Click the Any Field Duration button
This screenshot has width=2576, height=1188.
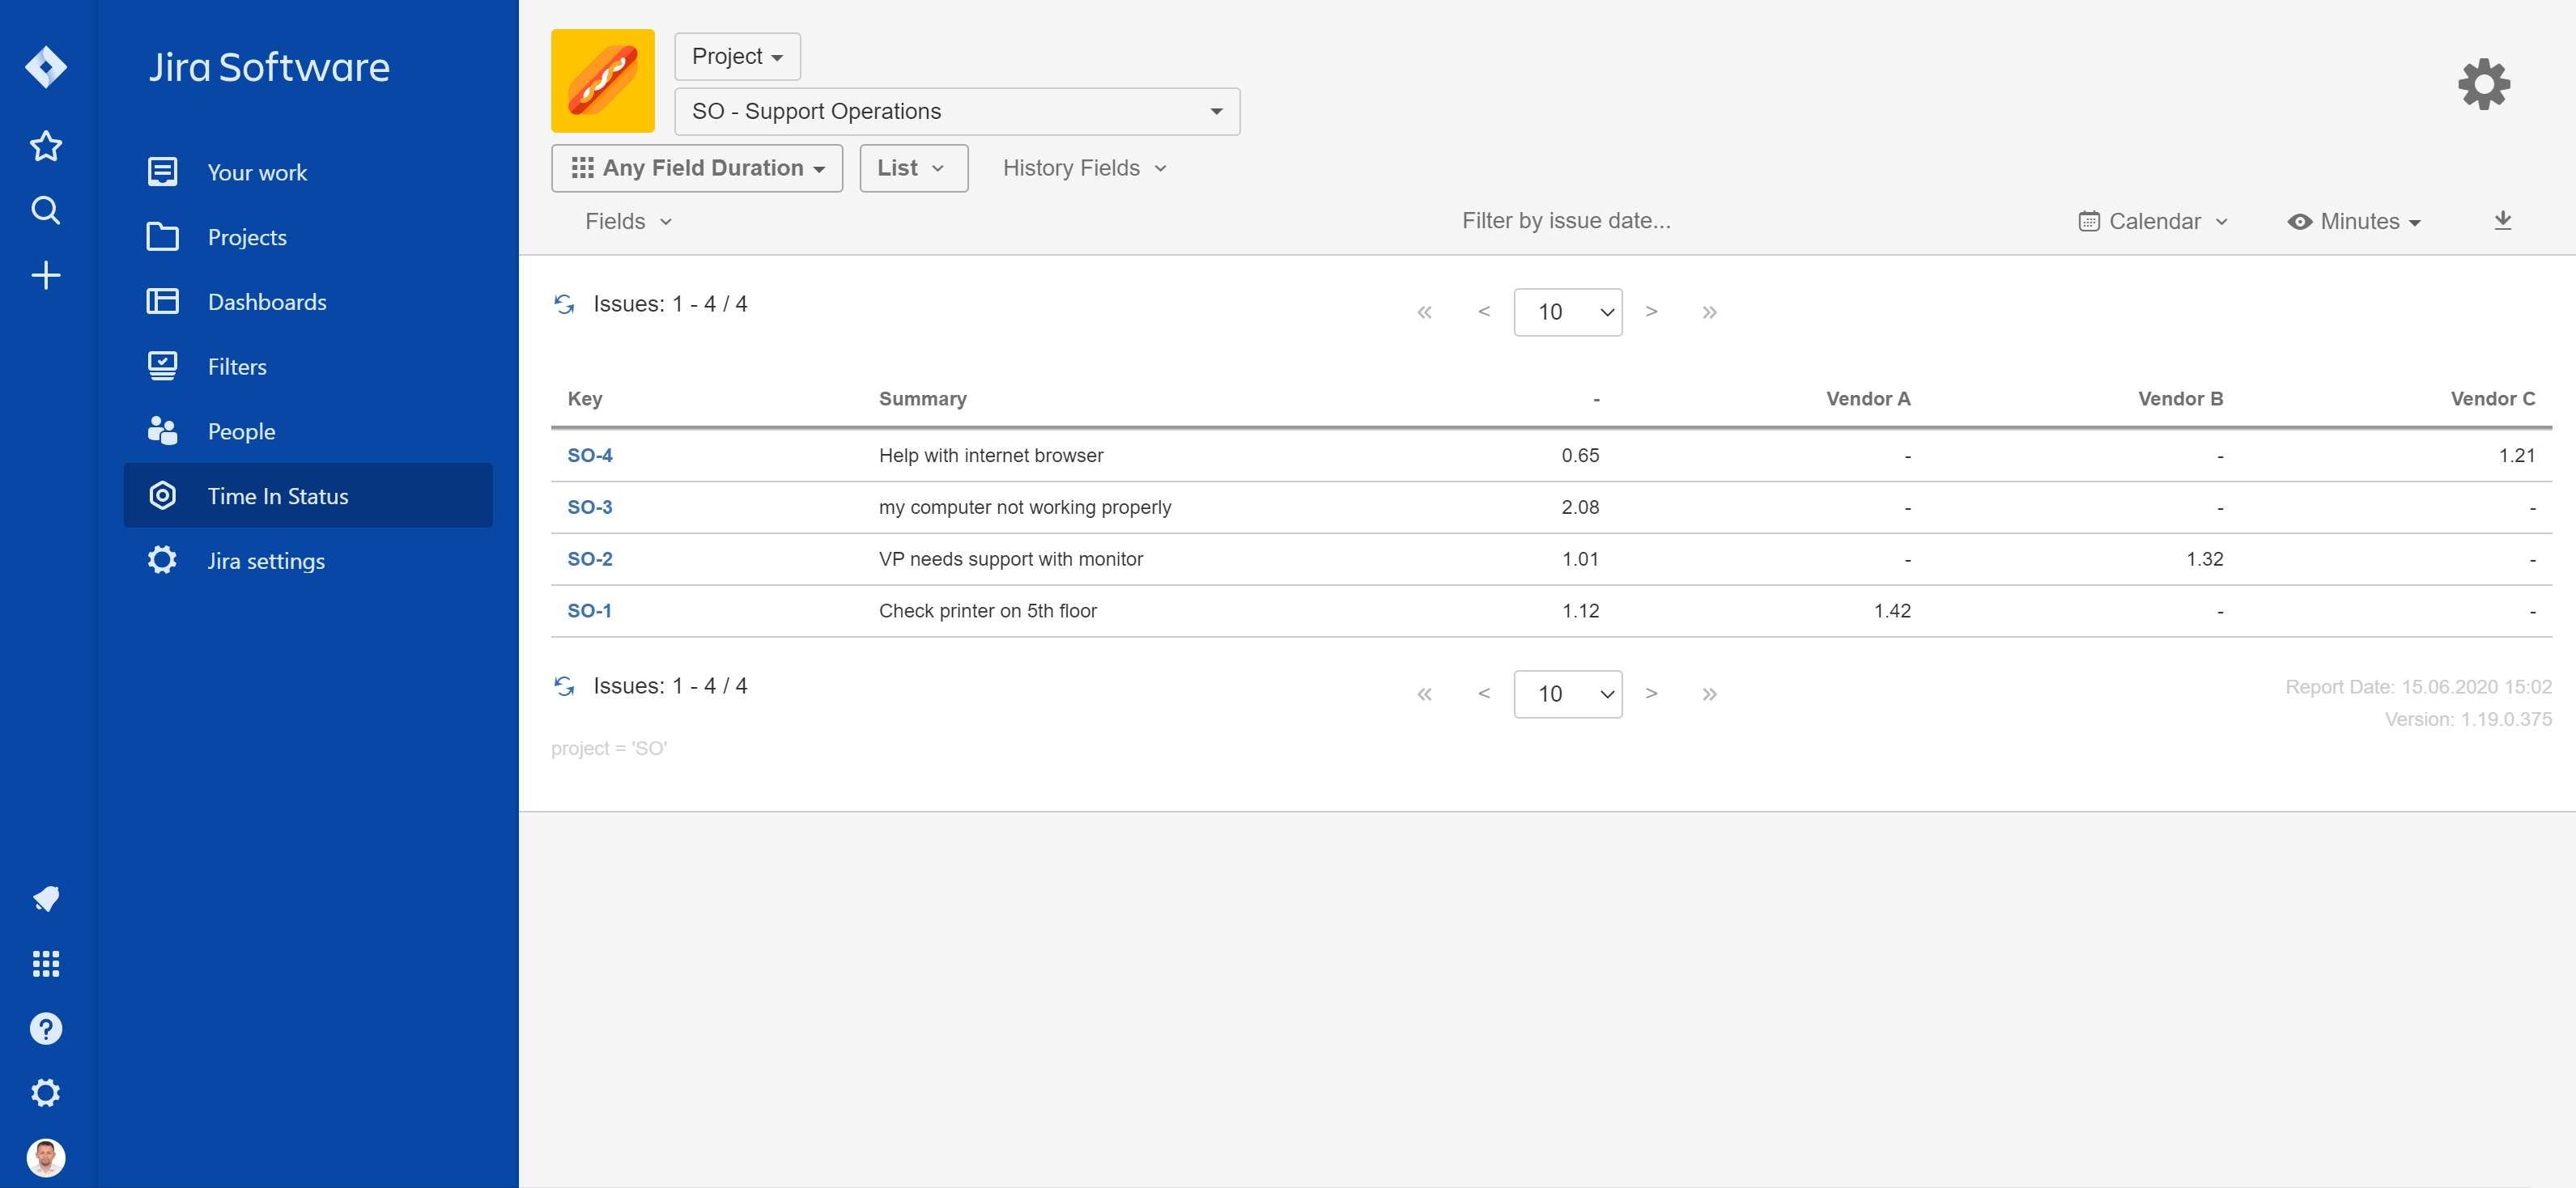click(697, 167)
